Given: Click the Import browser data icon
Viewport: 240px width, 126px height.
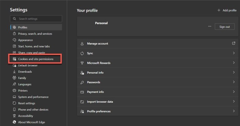Looking at the screenshot, I should click(x=82, y=102).
